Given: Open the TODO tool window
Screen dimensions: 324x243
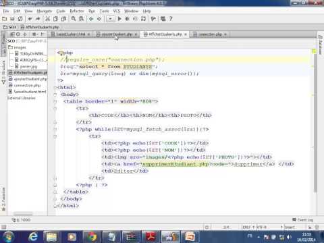Looking at the screenshot, I should point(22,220).
